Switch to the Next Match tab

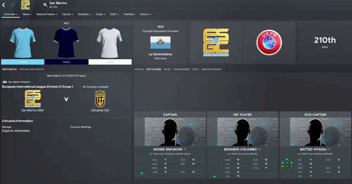10,69
